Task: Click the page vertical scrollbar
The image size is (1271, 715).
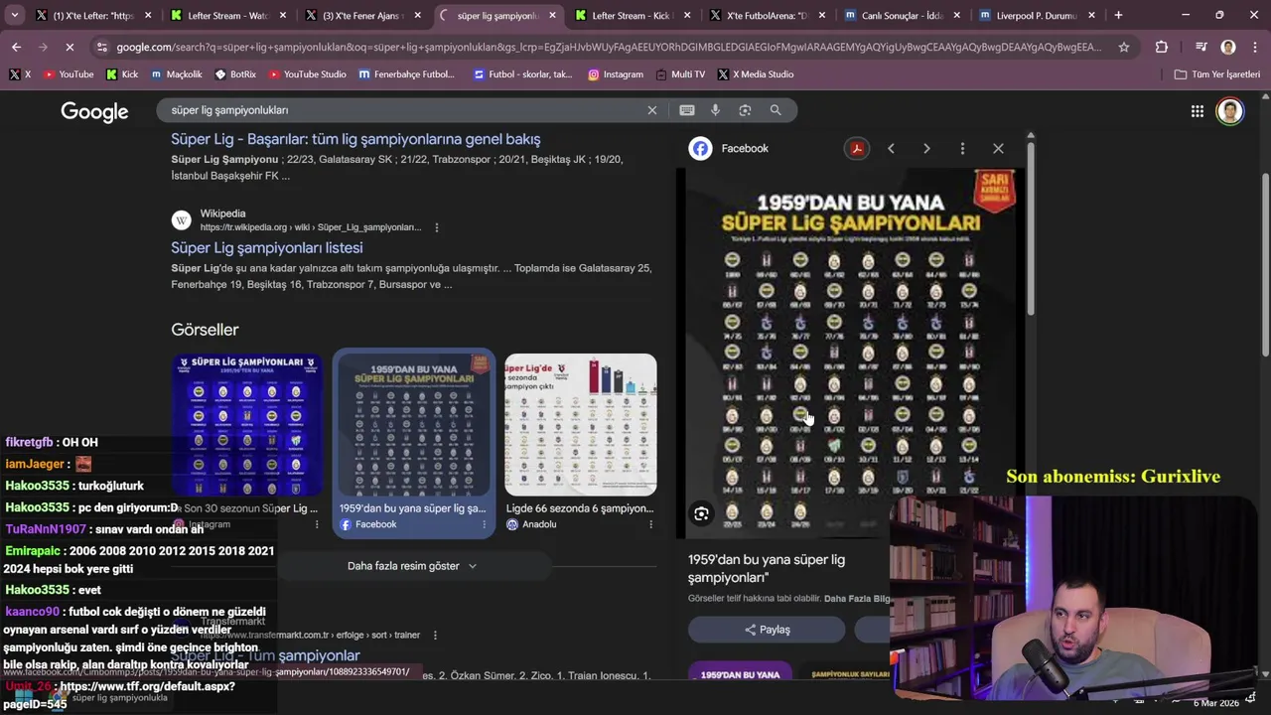Action: [x=1265, y=263]
